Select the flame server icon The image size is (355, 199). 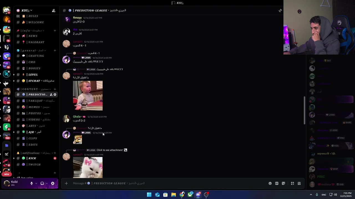[6, 19]
